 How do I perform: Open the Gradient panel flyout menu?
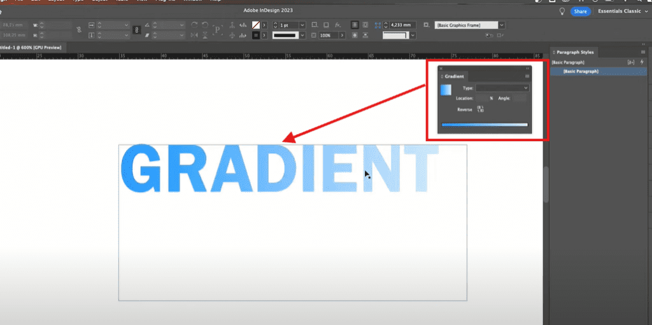(527, 76)
